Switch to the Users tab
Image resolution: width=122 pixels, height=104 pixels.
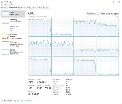34,8
